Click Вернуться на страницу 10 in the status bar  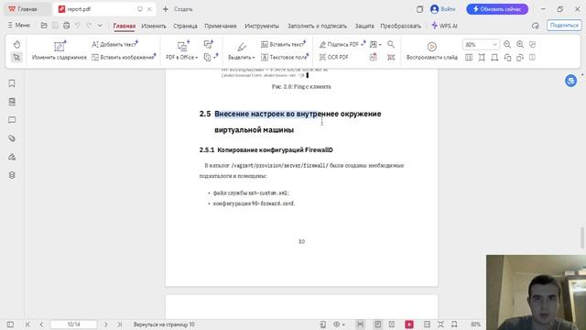[x=164, y=324]
